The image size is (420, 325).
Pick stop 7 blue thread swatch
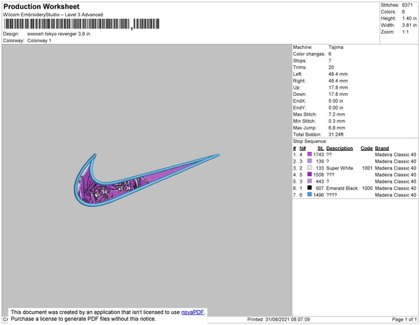coord(309,195)
